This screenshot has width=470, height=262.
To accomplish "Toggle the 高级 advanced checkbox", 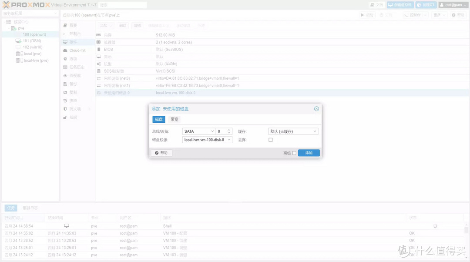I will 294,153.
